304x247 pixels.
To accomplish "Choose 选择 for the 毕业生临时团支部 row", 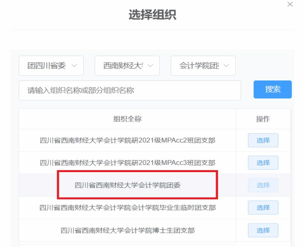I will coord(263,208).
